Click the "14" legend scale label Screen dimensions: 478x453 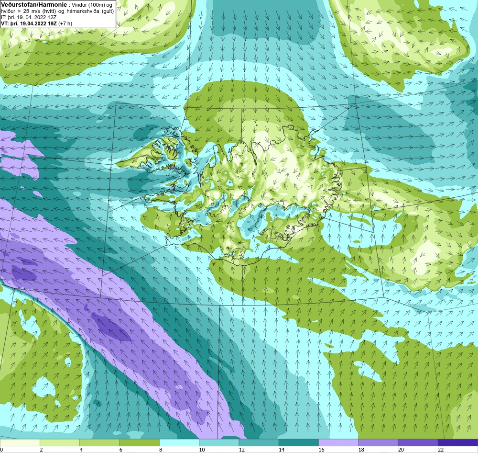click(282, 449)
